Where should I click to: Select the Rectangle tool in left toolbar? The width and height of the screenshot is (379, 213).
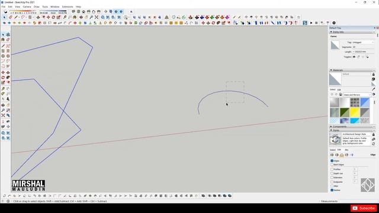click(x=3, y=51)
